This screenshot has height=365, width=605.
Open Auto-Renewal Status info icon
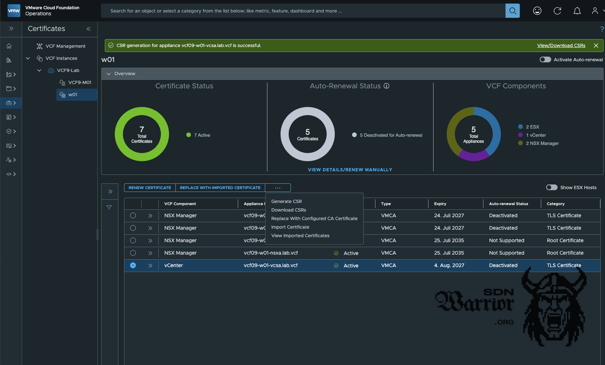coord(386,86)
